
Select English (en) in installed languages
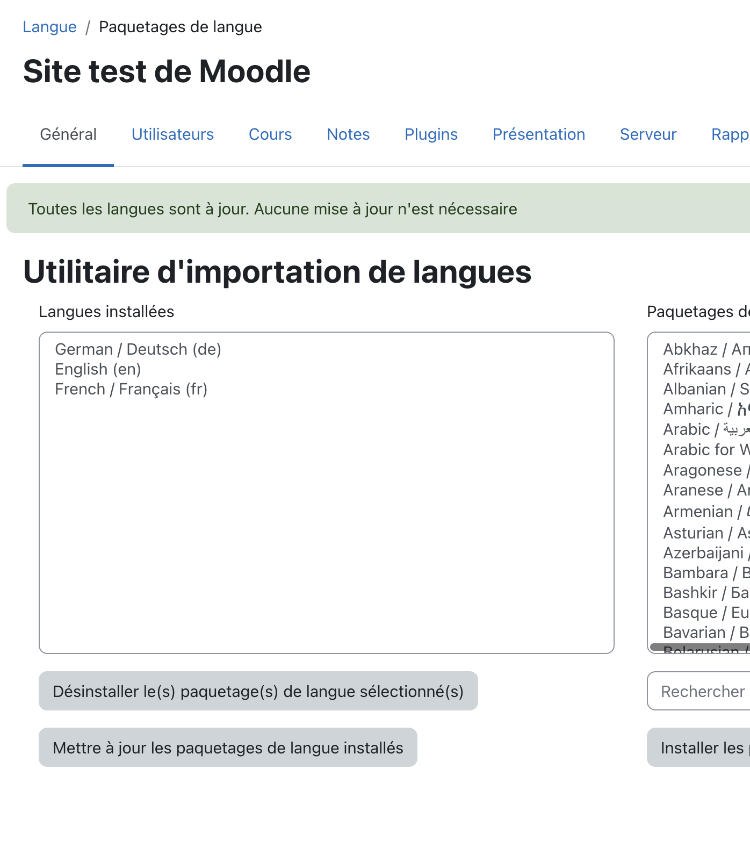pyautogui.click(x=326, y=369)
